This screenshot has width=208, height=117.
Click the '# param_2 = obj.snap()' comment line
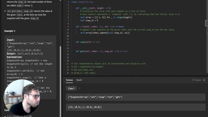(x=84, y=73)
